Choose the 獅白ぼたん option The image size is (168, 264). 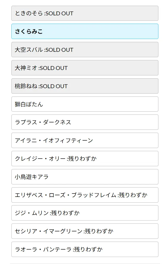click(85, 104)
